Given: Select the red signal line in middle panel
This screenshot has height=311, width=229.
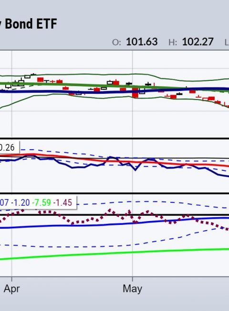Looking at the screenshot, I should 119,161.
